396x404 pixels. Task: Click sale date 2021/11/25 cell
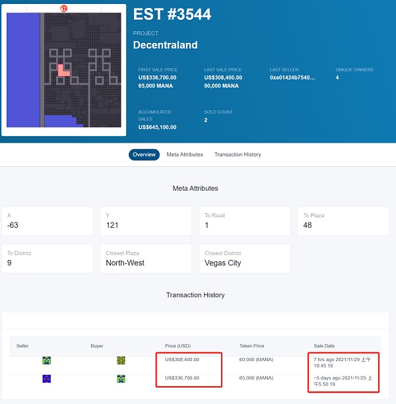click(x=343, y=381)
